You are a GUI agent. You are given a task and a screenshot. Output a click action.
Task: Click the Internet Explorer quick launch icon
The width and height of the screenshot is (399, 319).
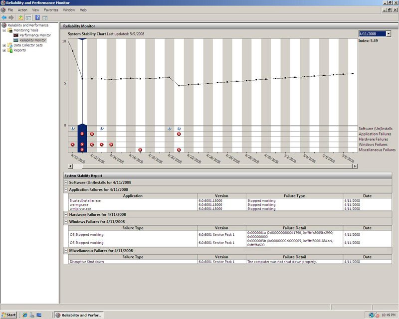tap(24, 315)
